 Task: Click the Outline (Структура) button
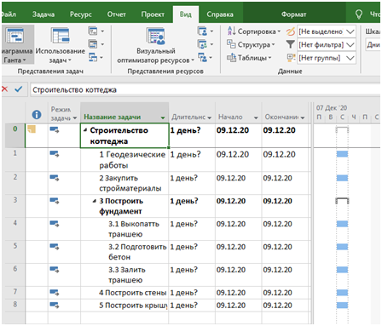[x=251, y=44]
